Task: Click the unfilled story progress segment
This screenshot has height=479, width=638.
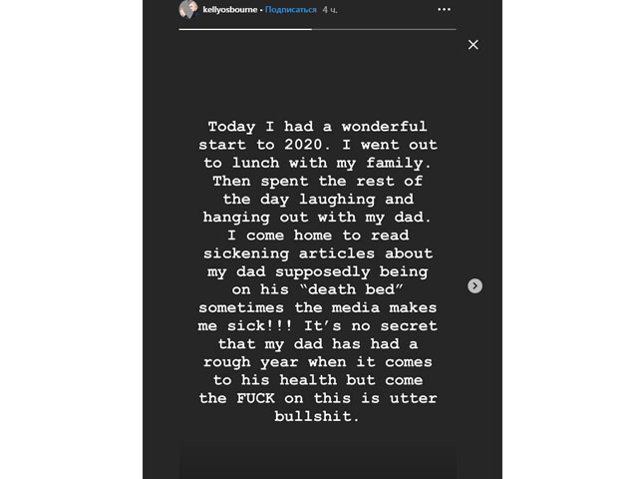Action: 384,29
